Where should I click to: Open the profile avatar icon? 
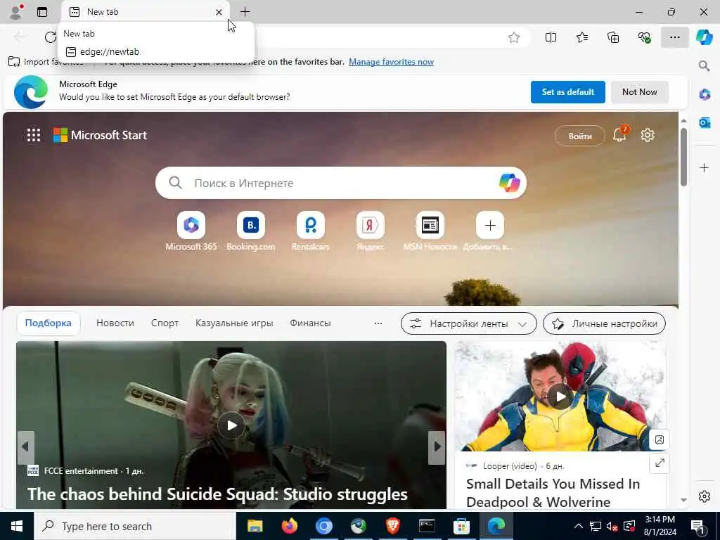(17, 11)
